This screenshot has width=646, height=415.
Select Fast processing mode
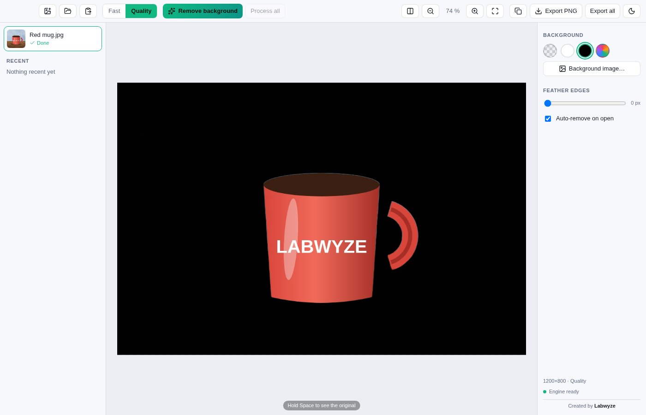114,11
